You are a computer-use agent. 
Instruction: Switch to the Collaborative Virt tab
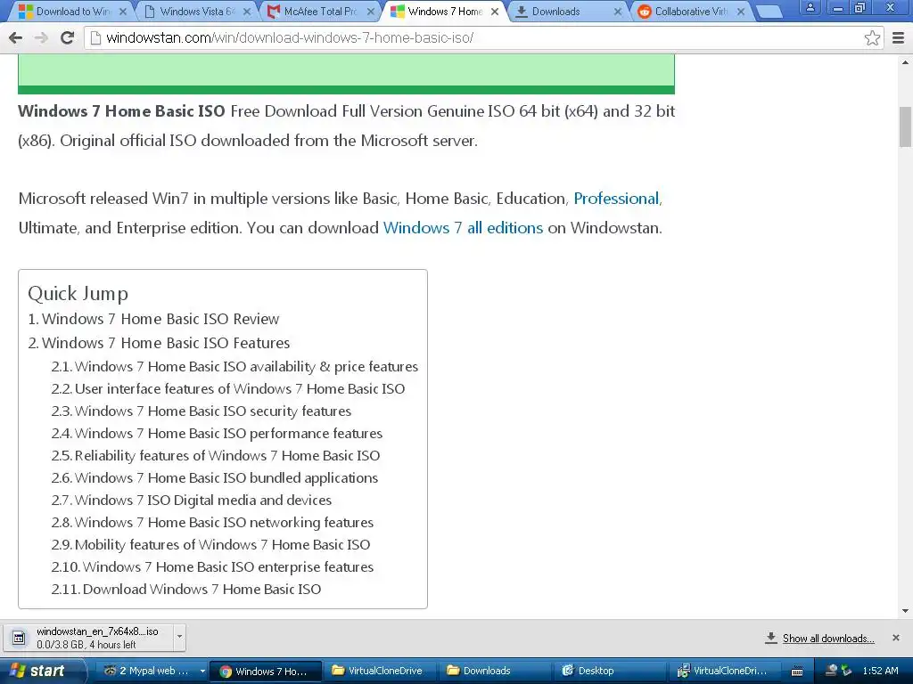pos(691,12)
